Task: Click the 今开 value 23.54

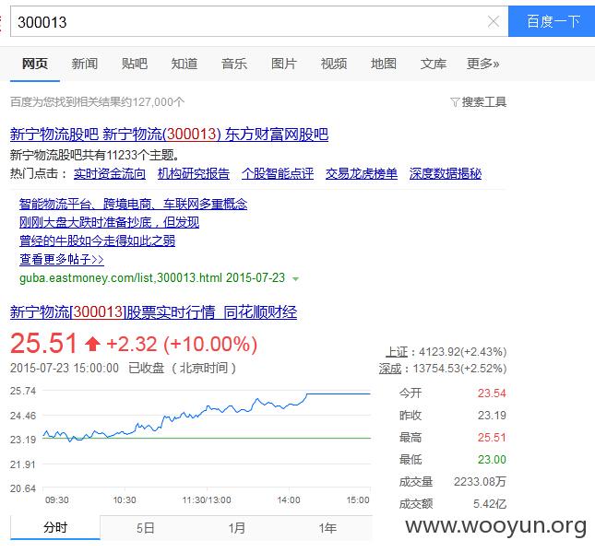Action: (x=492, y=393)
